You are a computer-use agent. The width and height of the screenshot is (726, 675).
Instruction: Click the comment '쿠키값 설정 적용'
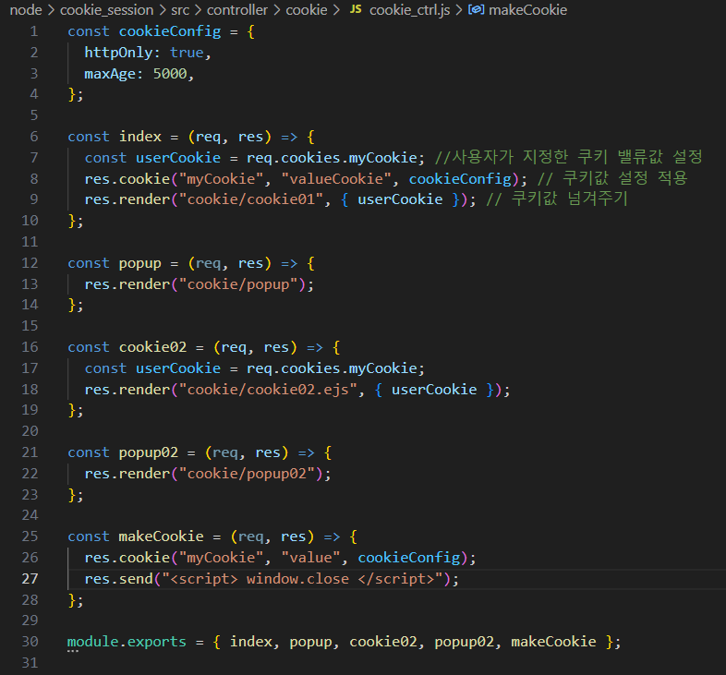tap(625, 178)
